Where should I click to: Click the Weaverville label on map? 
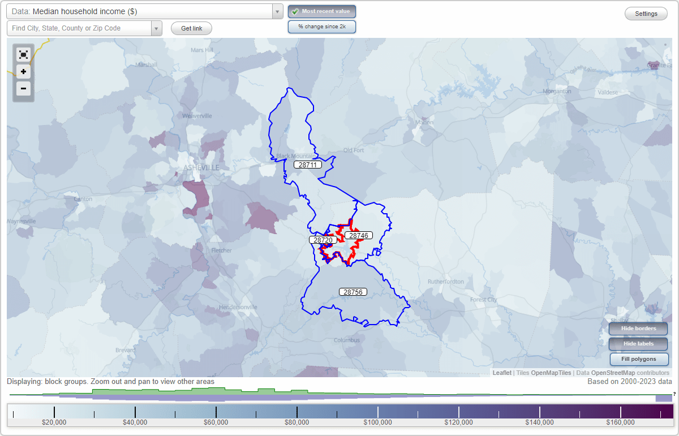197,116
